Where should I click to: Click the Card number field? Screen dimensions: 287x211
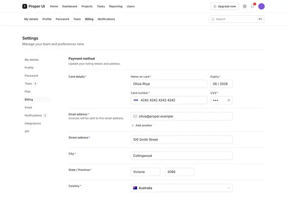(x=169, y=100)
